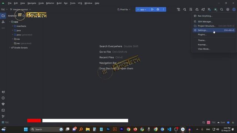Open the Git version control sidebar icon
The width and height of the screenshot is (237, 133).
pos(3,116)
